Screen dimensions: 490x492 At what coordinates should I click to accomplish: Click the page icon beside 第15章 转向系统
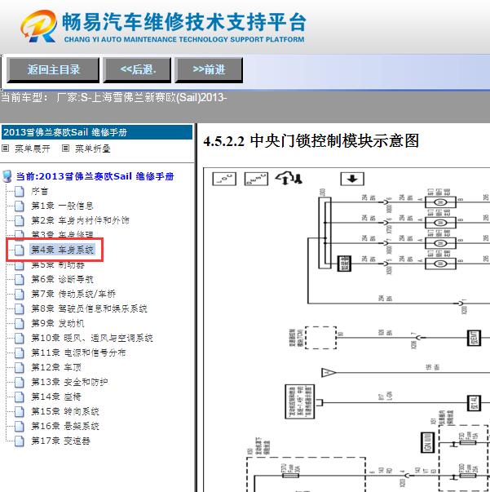point(19,412)
